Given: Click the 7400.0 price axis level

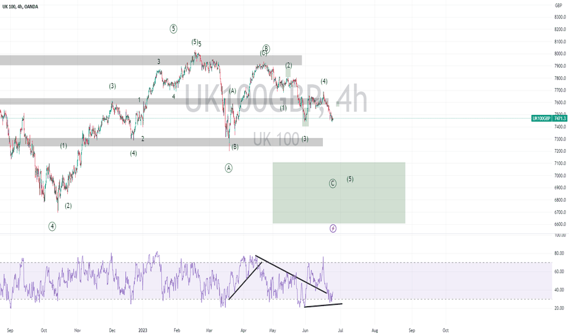Looking at the screenshot, I should click(x=560, y=127).
